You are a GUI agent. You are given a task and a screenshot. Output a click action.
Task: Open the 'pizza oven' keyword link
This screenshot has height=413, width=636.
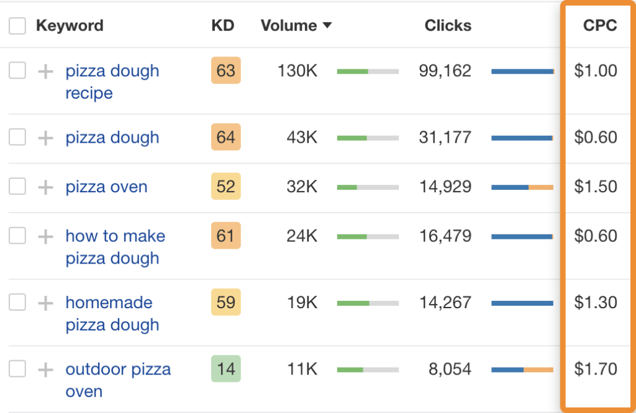106,187
